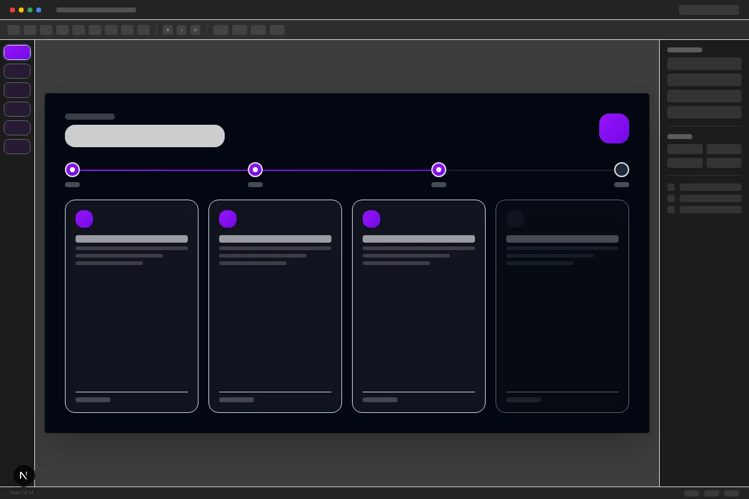Click the first purple timeline step marker
This screenshot has width=749, height=499.
(72, 170)
